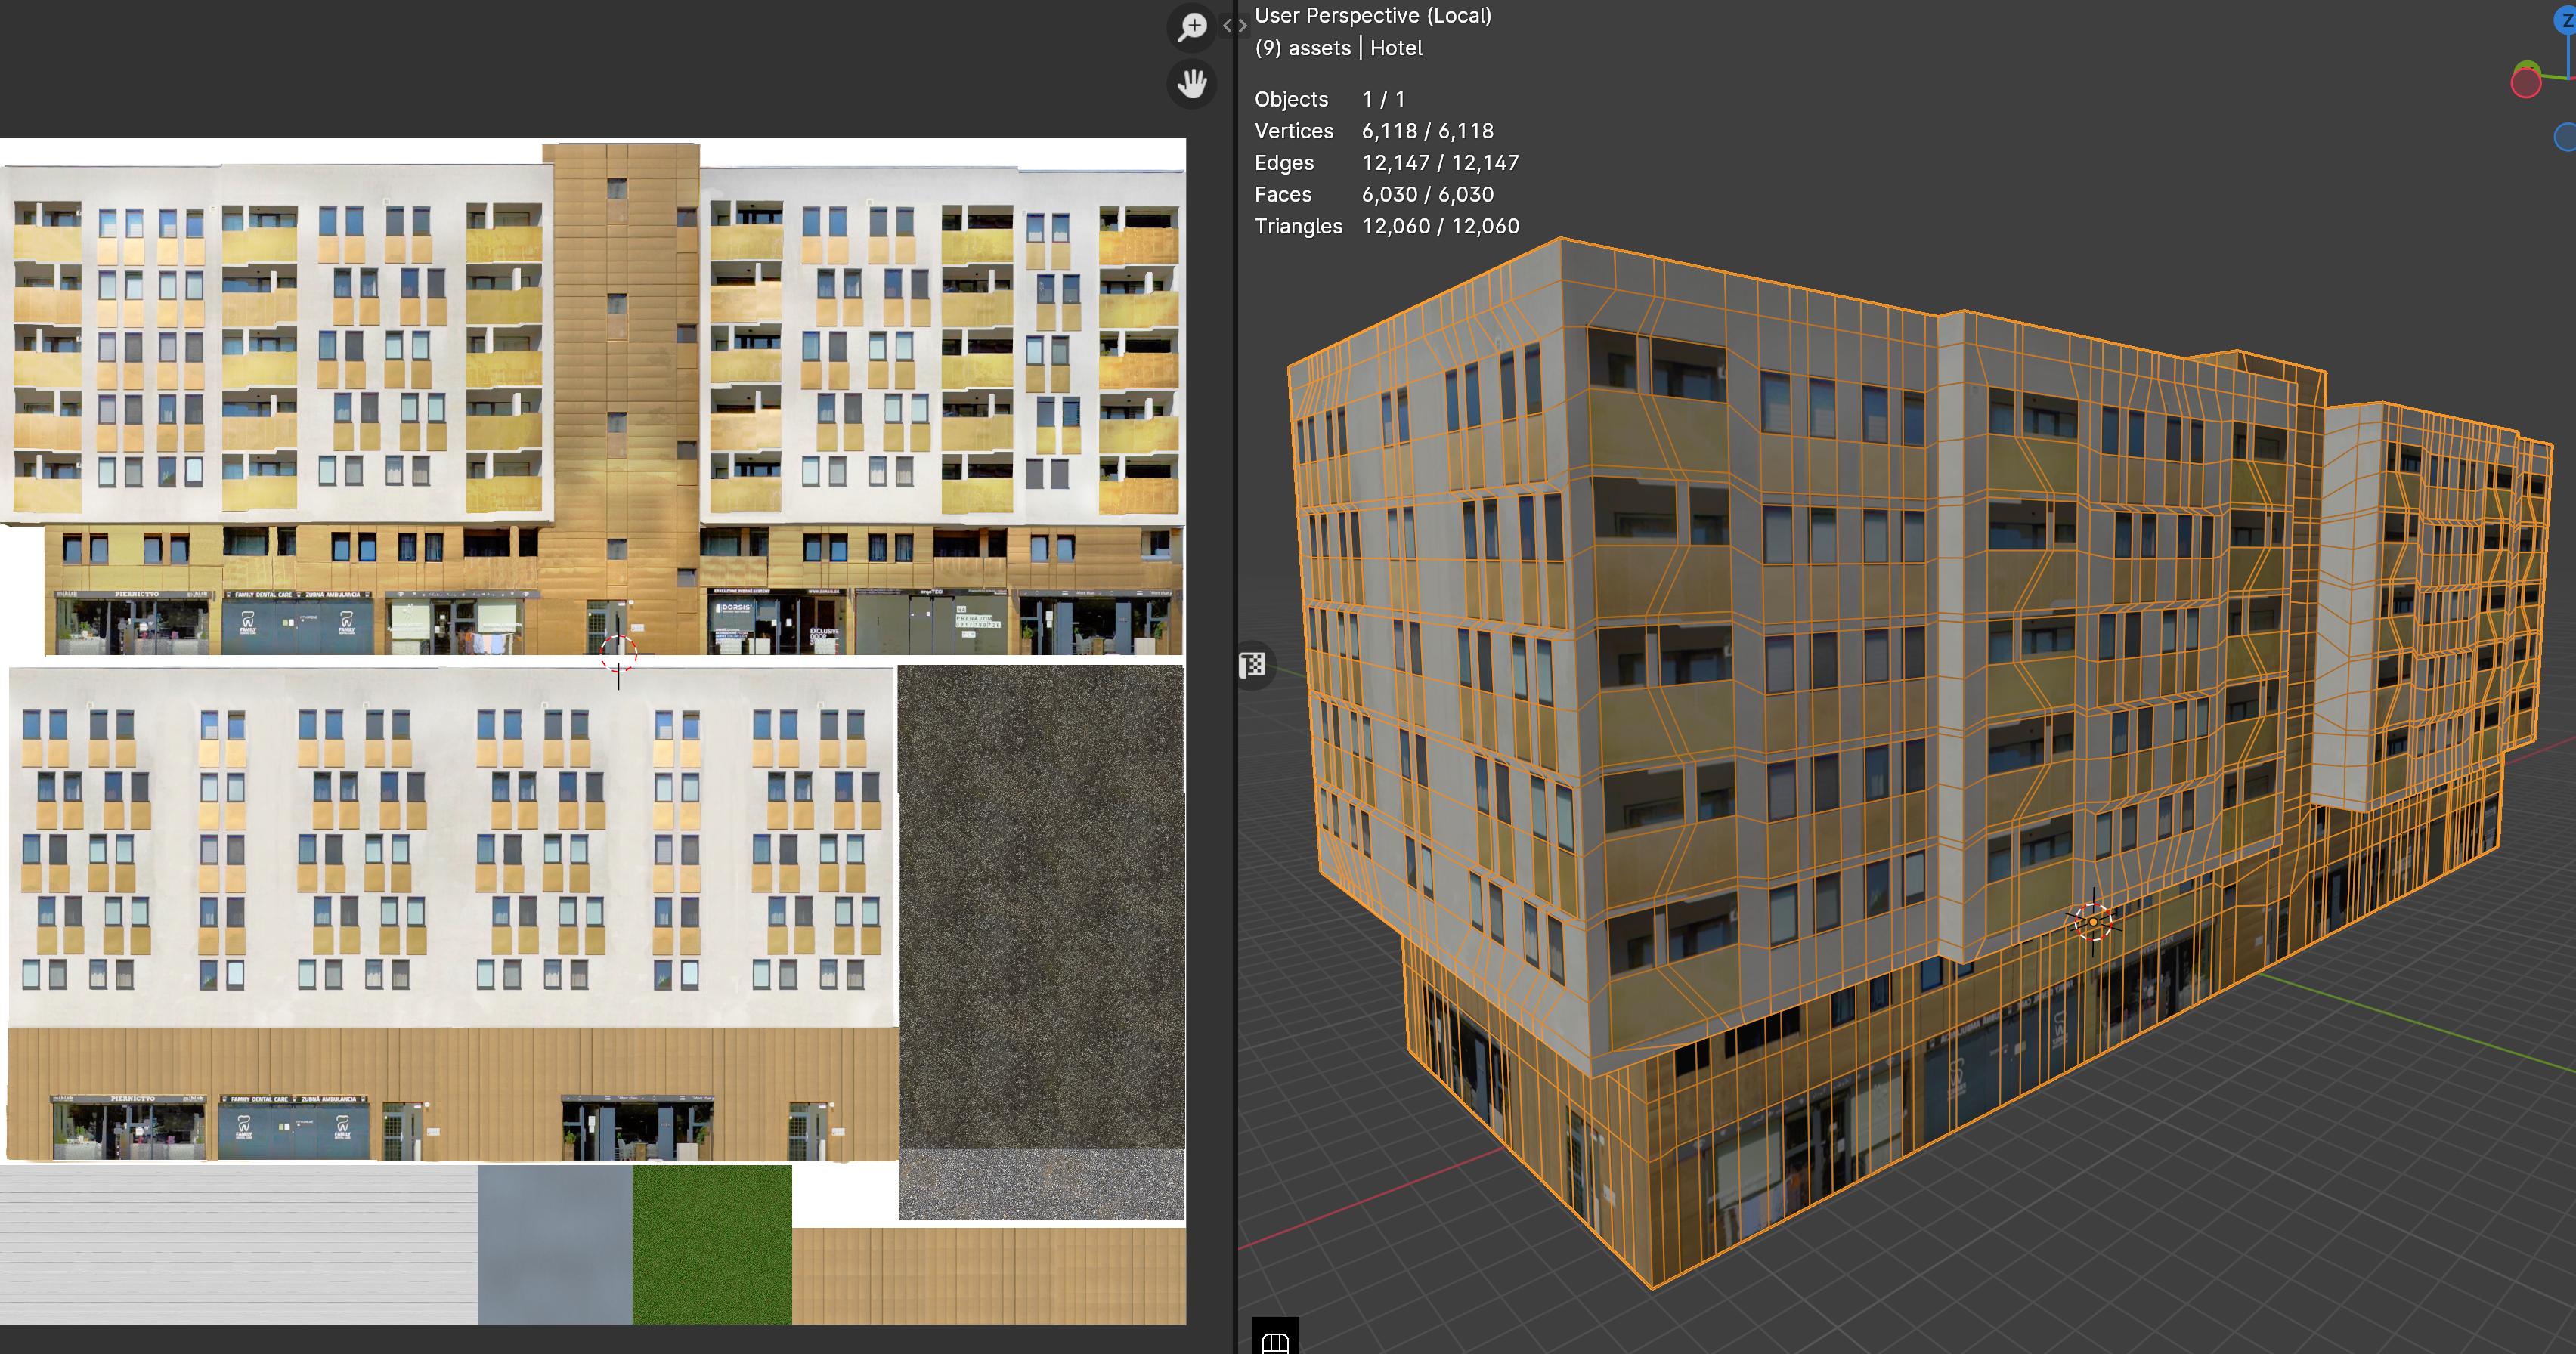Image resolution: width=2576 pixels, height=1354 pixels.
Task: Click the green grass texture swatch
Action: (x=711, y=1244)
